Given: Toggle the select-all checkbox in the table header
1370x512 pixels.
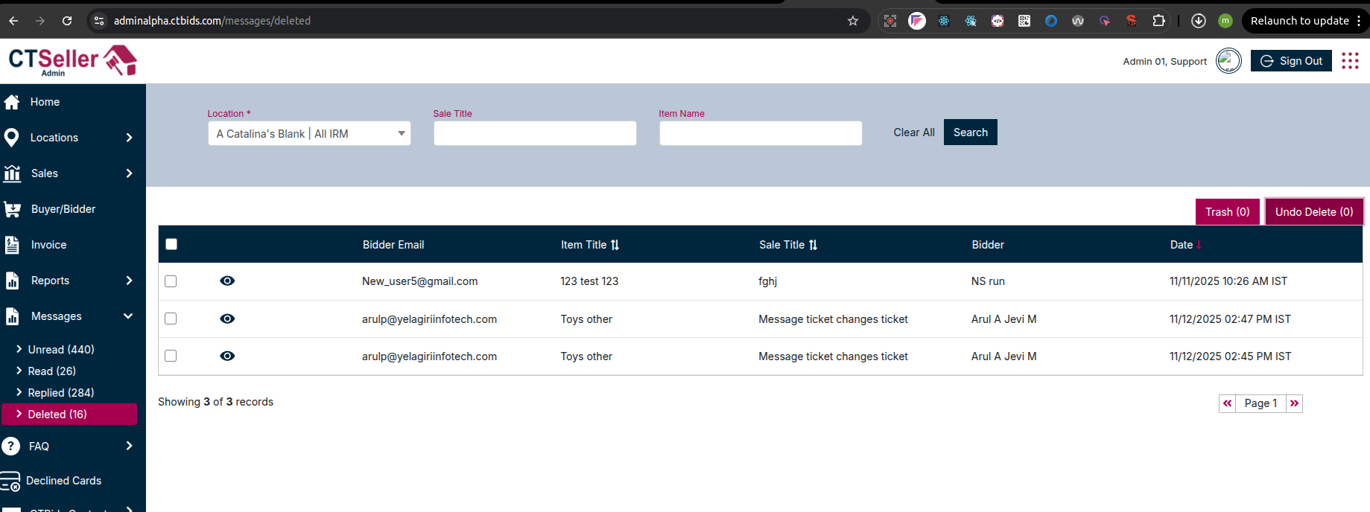Looking at the screenshot, I should click(171, 244).
